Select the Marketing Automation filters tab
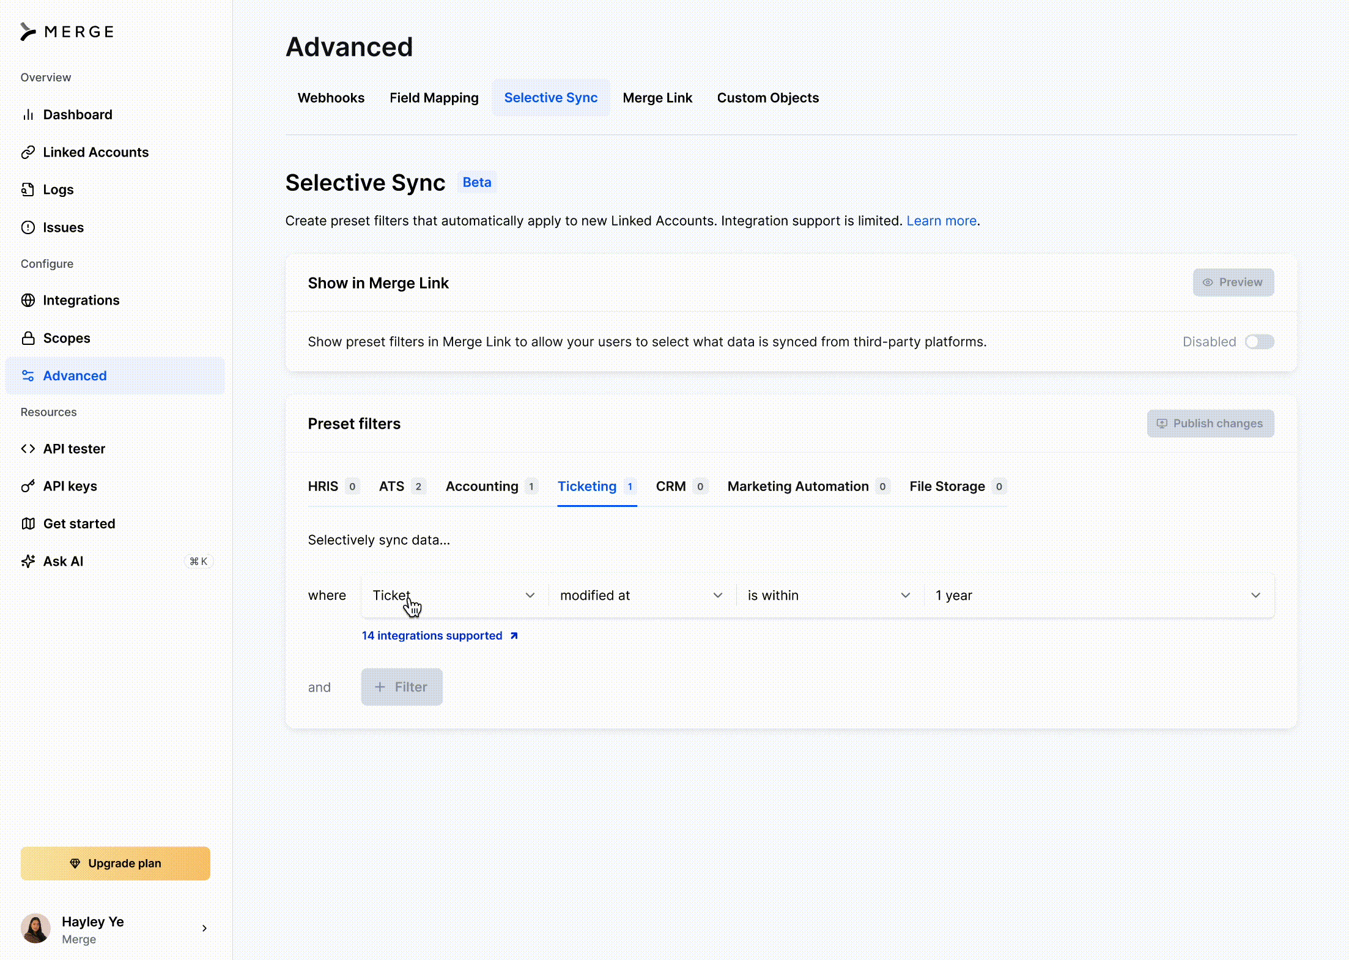This screenshot has width=1349, height=960. (x=809, y=487)
